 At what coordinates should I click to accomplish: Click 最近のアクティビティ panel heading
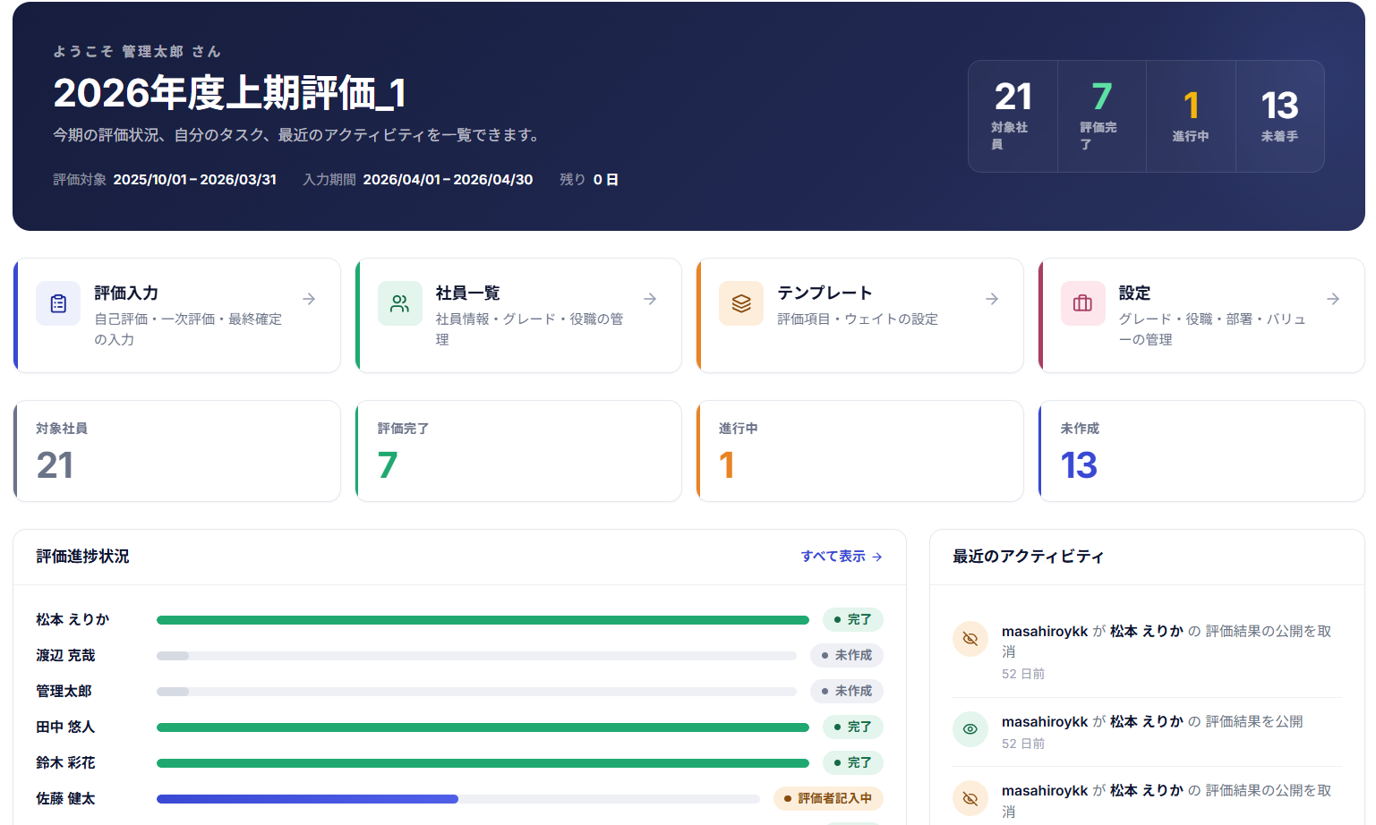[1028, 557]
